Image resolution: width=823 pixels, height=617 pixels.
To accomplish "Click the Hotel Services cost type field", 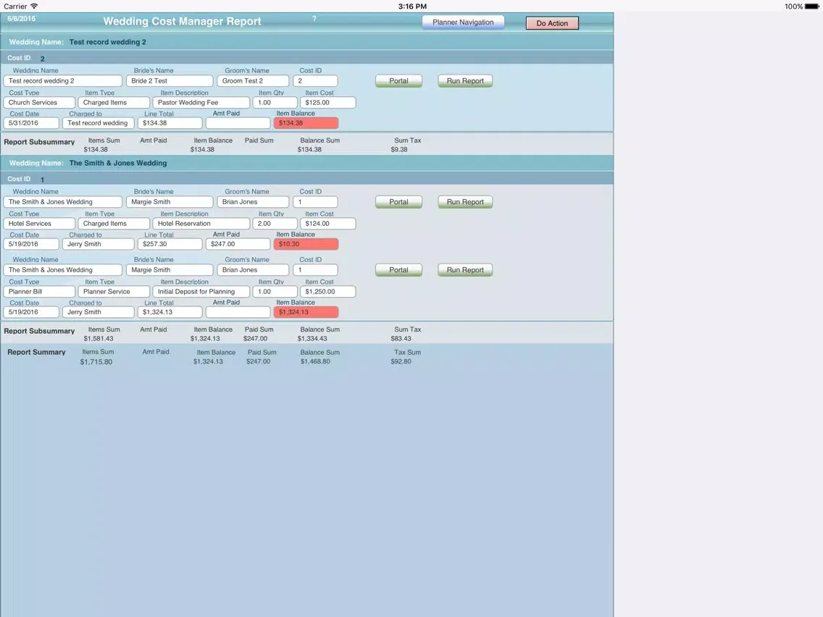I will click(x=39, y=224).
